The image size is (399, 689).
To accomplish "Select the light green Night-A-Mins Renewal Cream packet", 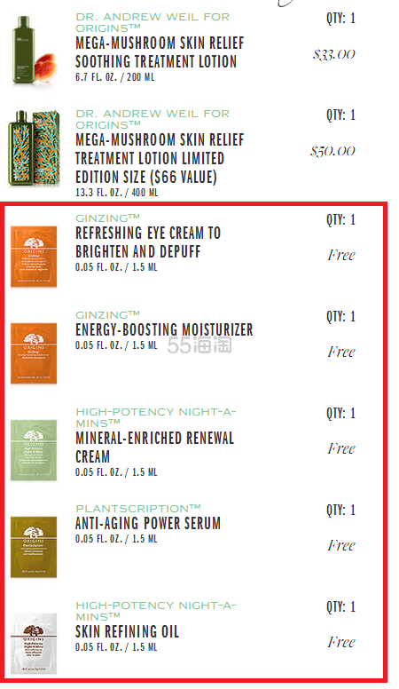I will pyautogui.click(x=34, y=450).
